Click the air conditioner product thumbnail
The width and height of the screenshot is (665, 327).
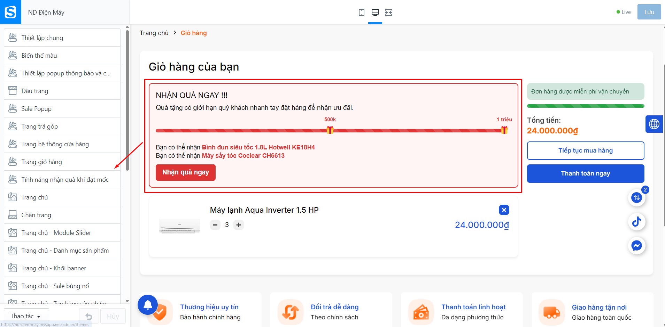click(x=179, y=226)
